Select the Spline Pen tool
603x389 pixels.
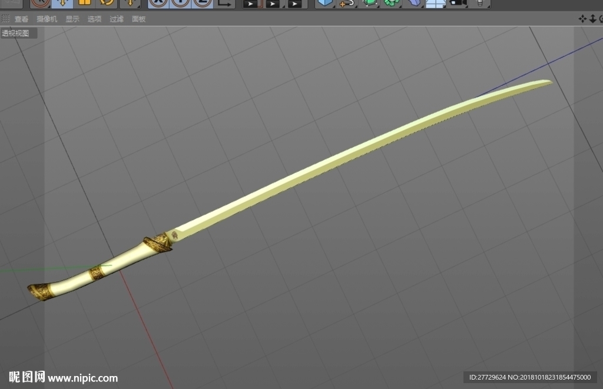point(347,4)
